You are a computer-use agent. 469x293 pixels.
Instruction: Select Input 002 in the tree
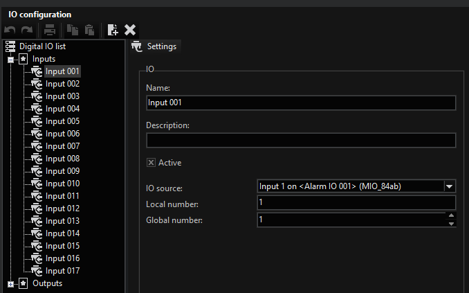click(62, 84)
